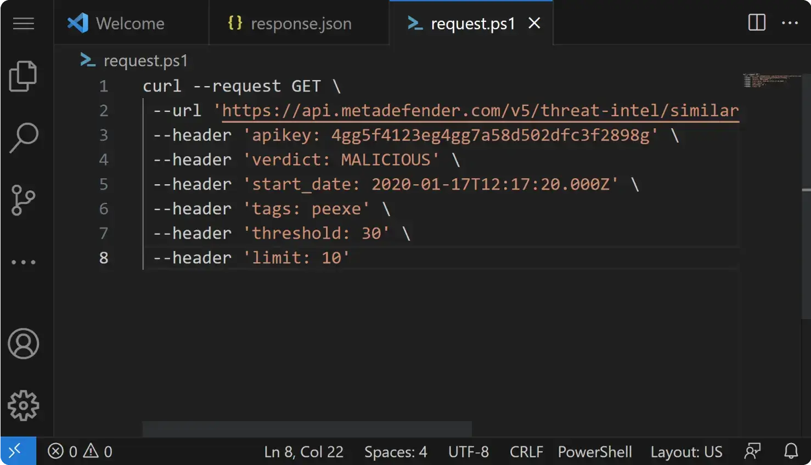Open the Source Control view
The width and height of the screenshot is (811, 465).
click(x=24, y=200)
